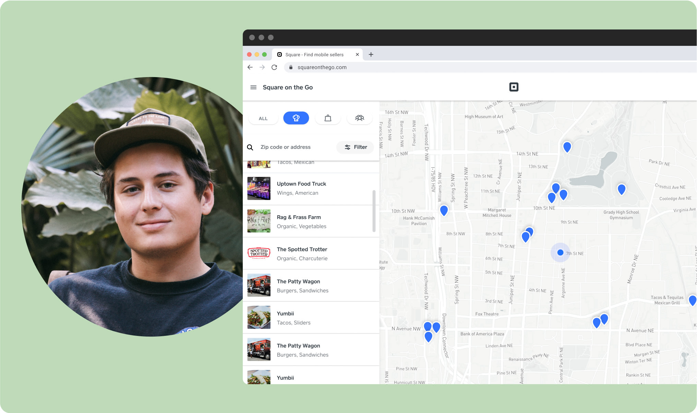This screenshot has height=413, width=697.
Task: Click the seller list vertical scrollbar
Action: coord(374,211)
